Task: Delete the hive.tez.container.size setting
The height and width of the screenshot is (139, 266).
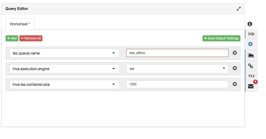Action: point(235,84)
